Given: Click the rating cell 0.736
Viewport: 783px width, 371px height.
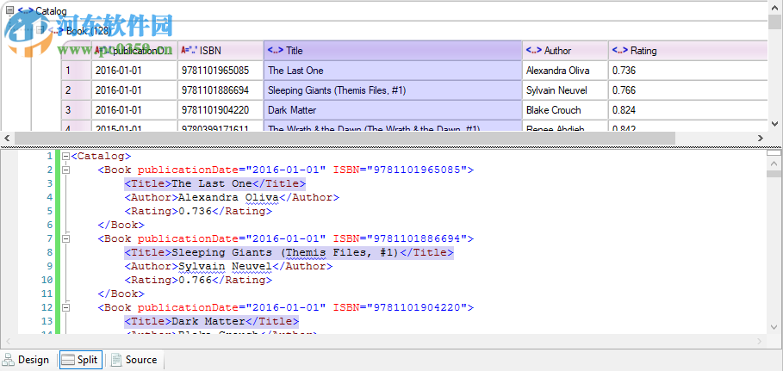Looking at the screenshot, I should click(687, 71).
